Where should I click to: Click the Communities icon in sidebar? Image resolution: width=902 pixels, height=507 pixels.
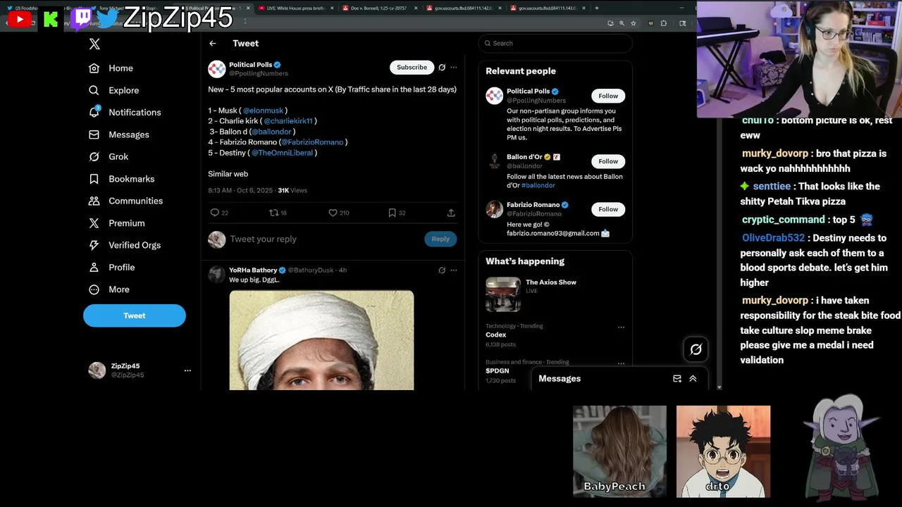pyautogui.click(x=94, y=201)
